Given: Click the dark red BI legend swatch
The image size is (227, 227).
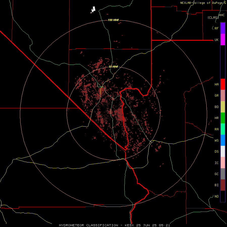Looking at the screenshot, I should pos(223,185).
